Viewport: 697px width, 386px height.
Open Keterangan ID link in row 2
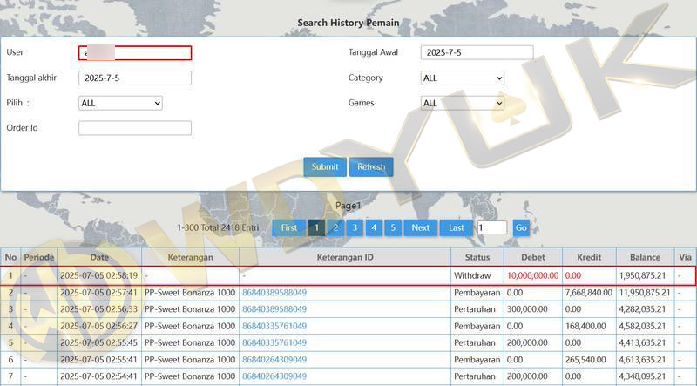click(274, 293)
